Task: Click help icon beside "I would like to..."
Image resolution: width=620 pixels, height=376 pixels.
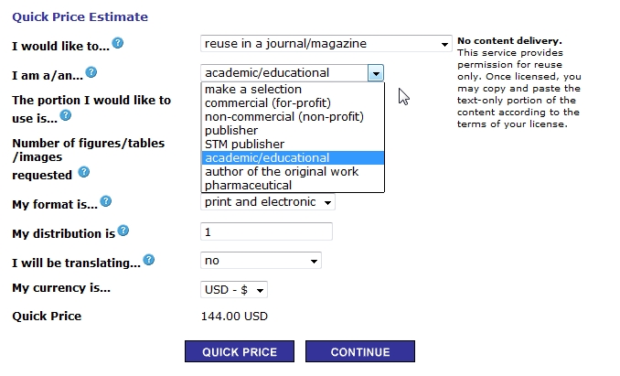Action: [118, 43]
